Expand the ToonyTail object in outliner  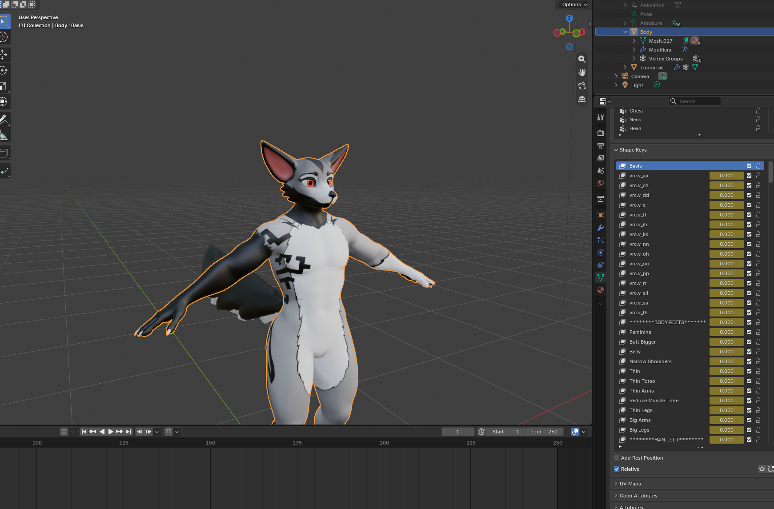pyautogui.click(x=625, y=68)
